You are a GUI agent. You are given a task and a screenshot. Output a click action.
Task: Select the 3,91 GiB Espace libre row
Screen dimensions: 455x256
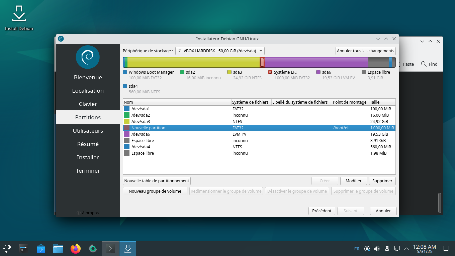pyautogui.click(x=259, y=140)
